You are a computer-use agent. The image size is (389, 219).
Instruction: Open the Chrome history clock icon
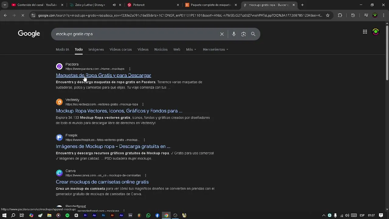353,15
